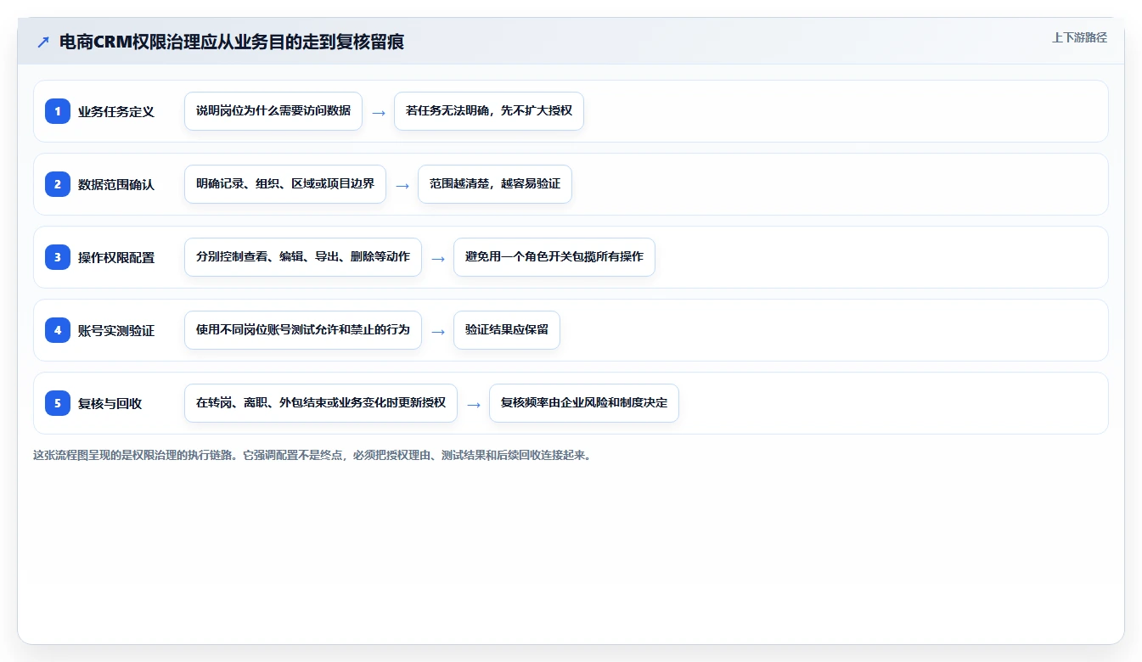This screenshot has height=662, width=1142.
Task: Open the 说明岗位为什么需要访问数据 box
Action: 273,111
